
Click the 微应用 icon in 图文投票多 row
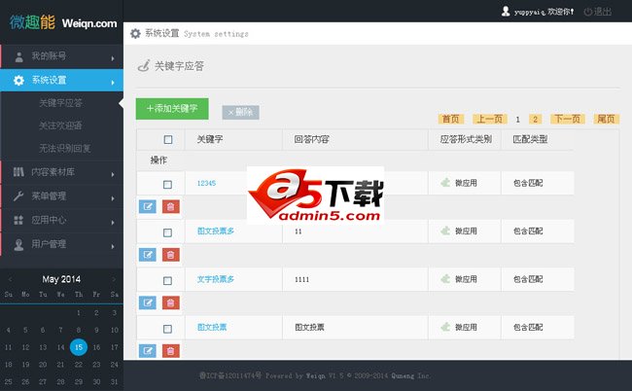tap(445, 231)
